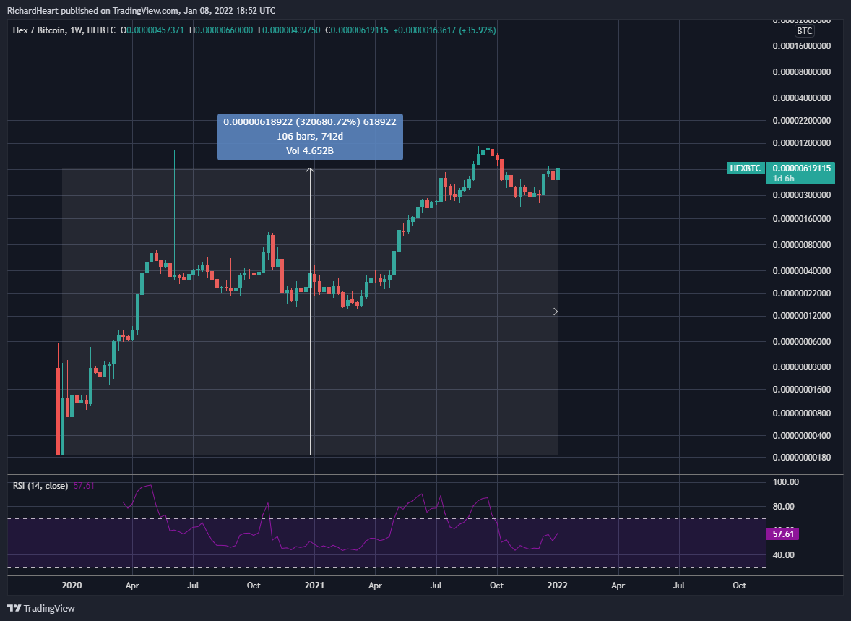
Task: Click the '106 bars, 742d' measurement line
Action: pyautogui.click(x=310, y=137)
